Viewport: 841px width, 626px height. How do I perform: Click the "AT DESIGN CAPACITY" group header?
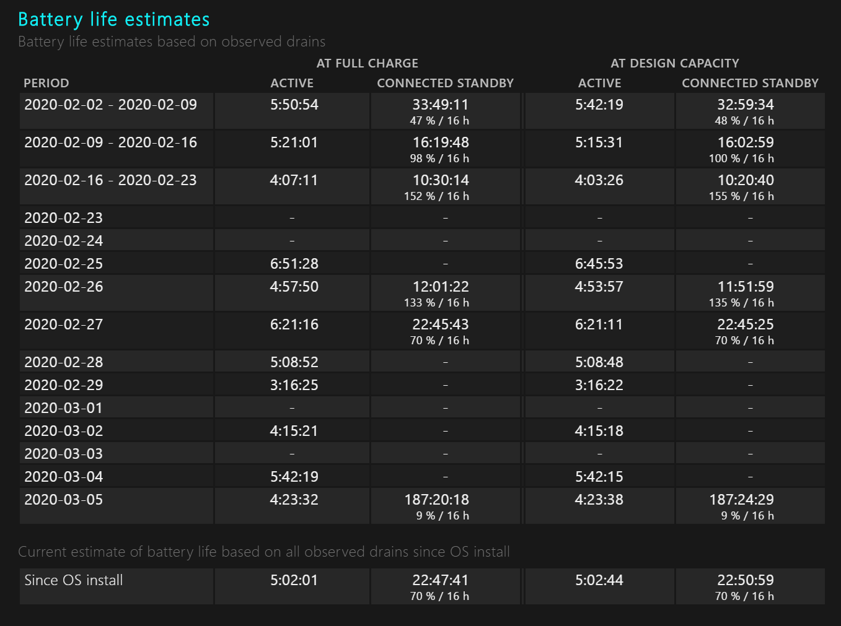675,63
